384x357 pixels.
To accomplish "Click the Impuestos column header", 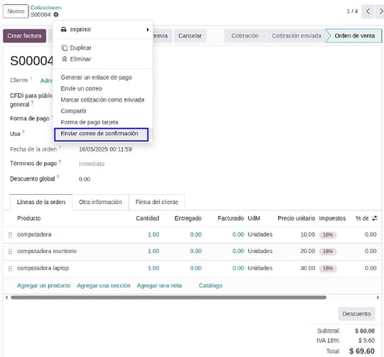I will pyautogui.click(x=332, y=218).
